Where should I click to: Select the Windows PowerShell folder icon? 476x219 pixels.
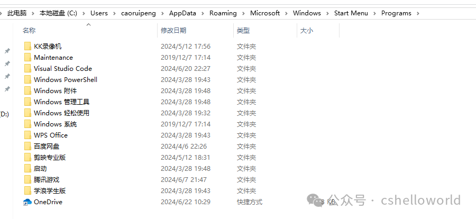(x=28, y=80)
